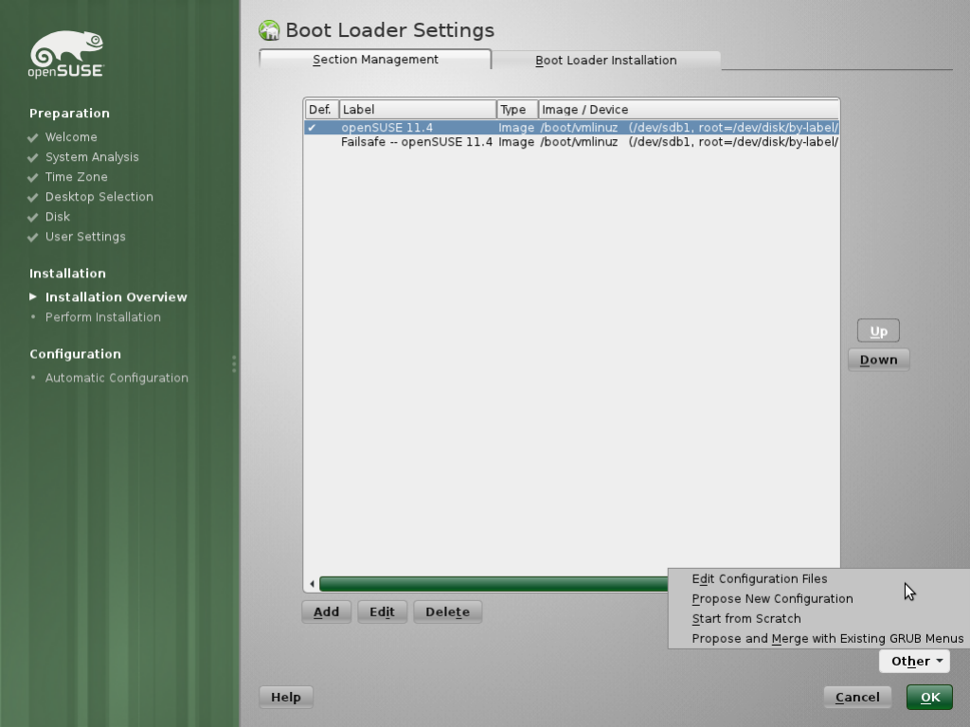Click the checkmark icon beside User Settings
This screenshot has height=727, width=970.
[x=32, y=237]
